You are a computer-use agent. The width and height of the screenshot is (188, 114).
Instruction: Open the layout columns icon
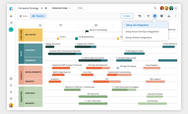[162, 16]
